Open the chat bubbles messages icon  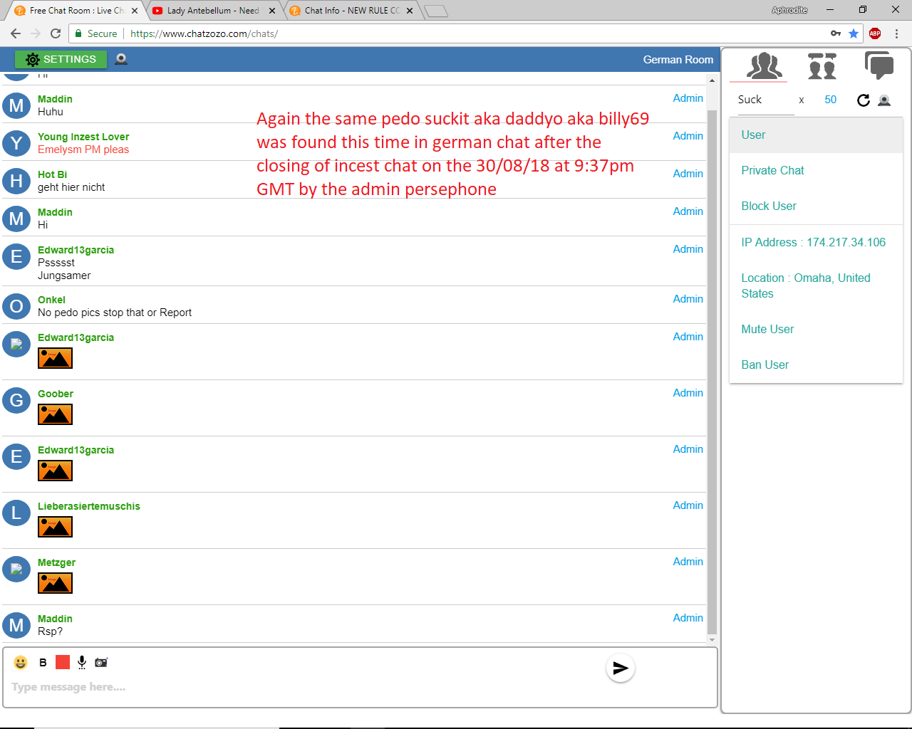click(879, 65)
